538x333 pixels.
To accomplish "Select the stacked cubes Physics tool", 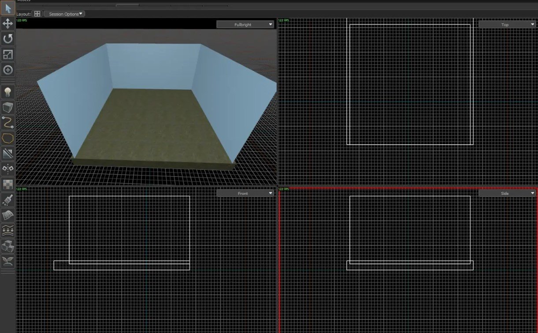I will coord(8,246).
